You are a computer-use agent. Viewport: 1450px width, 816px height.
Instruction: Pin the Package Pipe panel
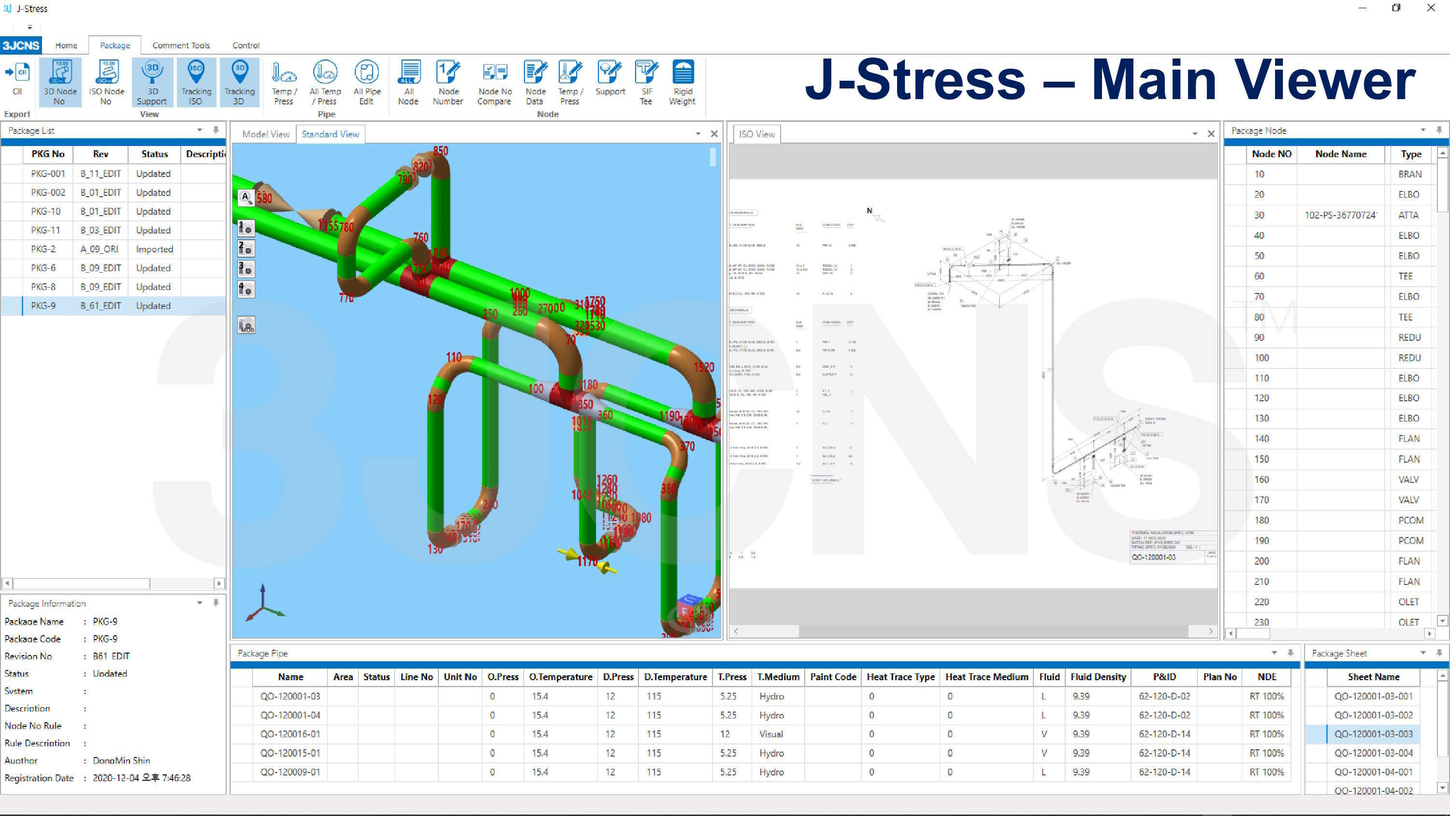coord(1290,653)
